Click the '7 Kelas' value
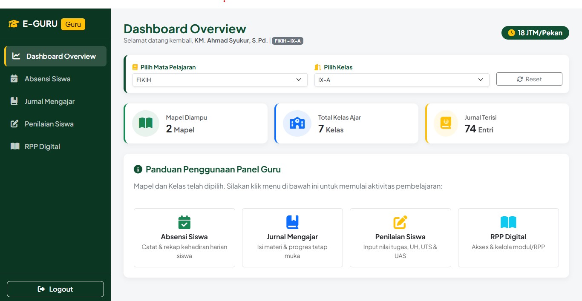 [331, 129]
